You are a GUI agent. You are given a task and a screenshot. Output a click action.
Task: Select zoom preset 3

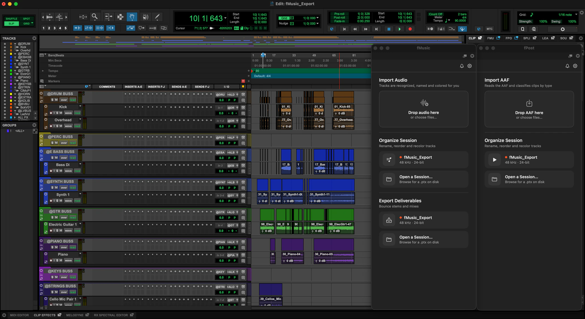click(55, 28)
